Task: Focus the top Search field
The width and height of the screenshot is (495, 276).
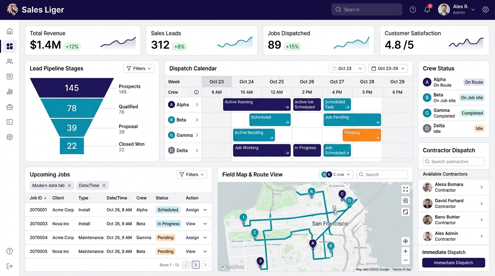Action: tap(367, 10)
